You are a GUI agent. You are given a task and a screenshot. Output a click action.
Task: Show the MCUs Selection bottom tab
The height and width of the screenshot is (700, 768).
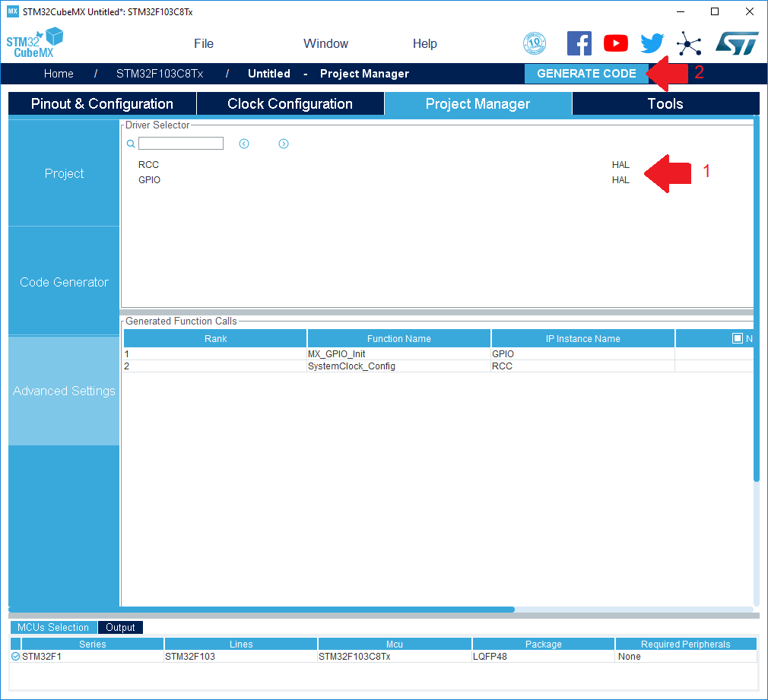click(x=53, y=628)
